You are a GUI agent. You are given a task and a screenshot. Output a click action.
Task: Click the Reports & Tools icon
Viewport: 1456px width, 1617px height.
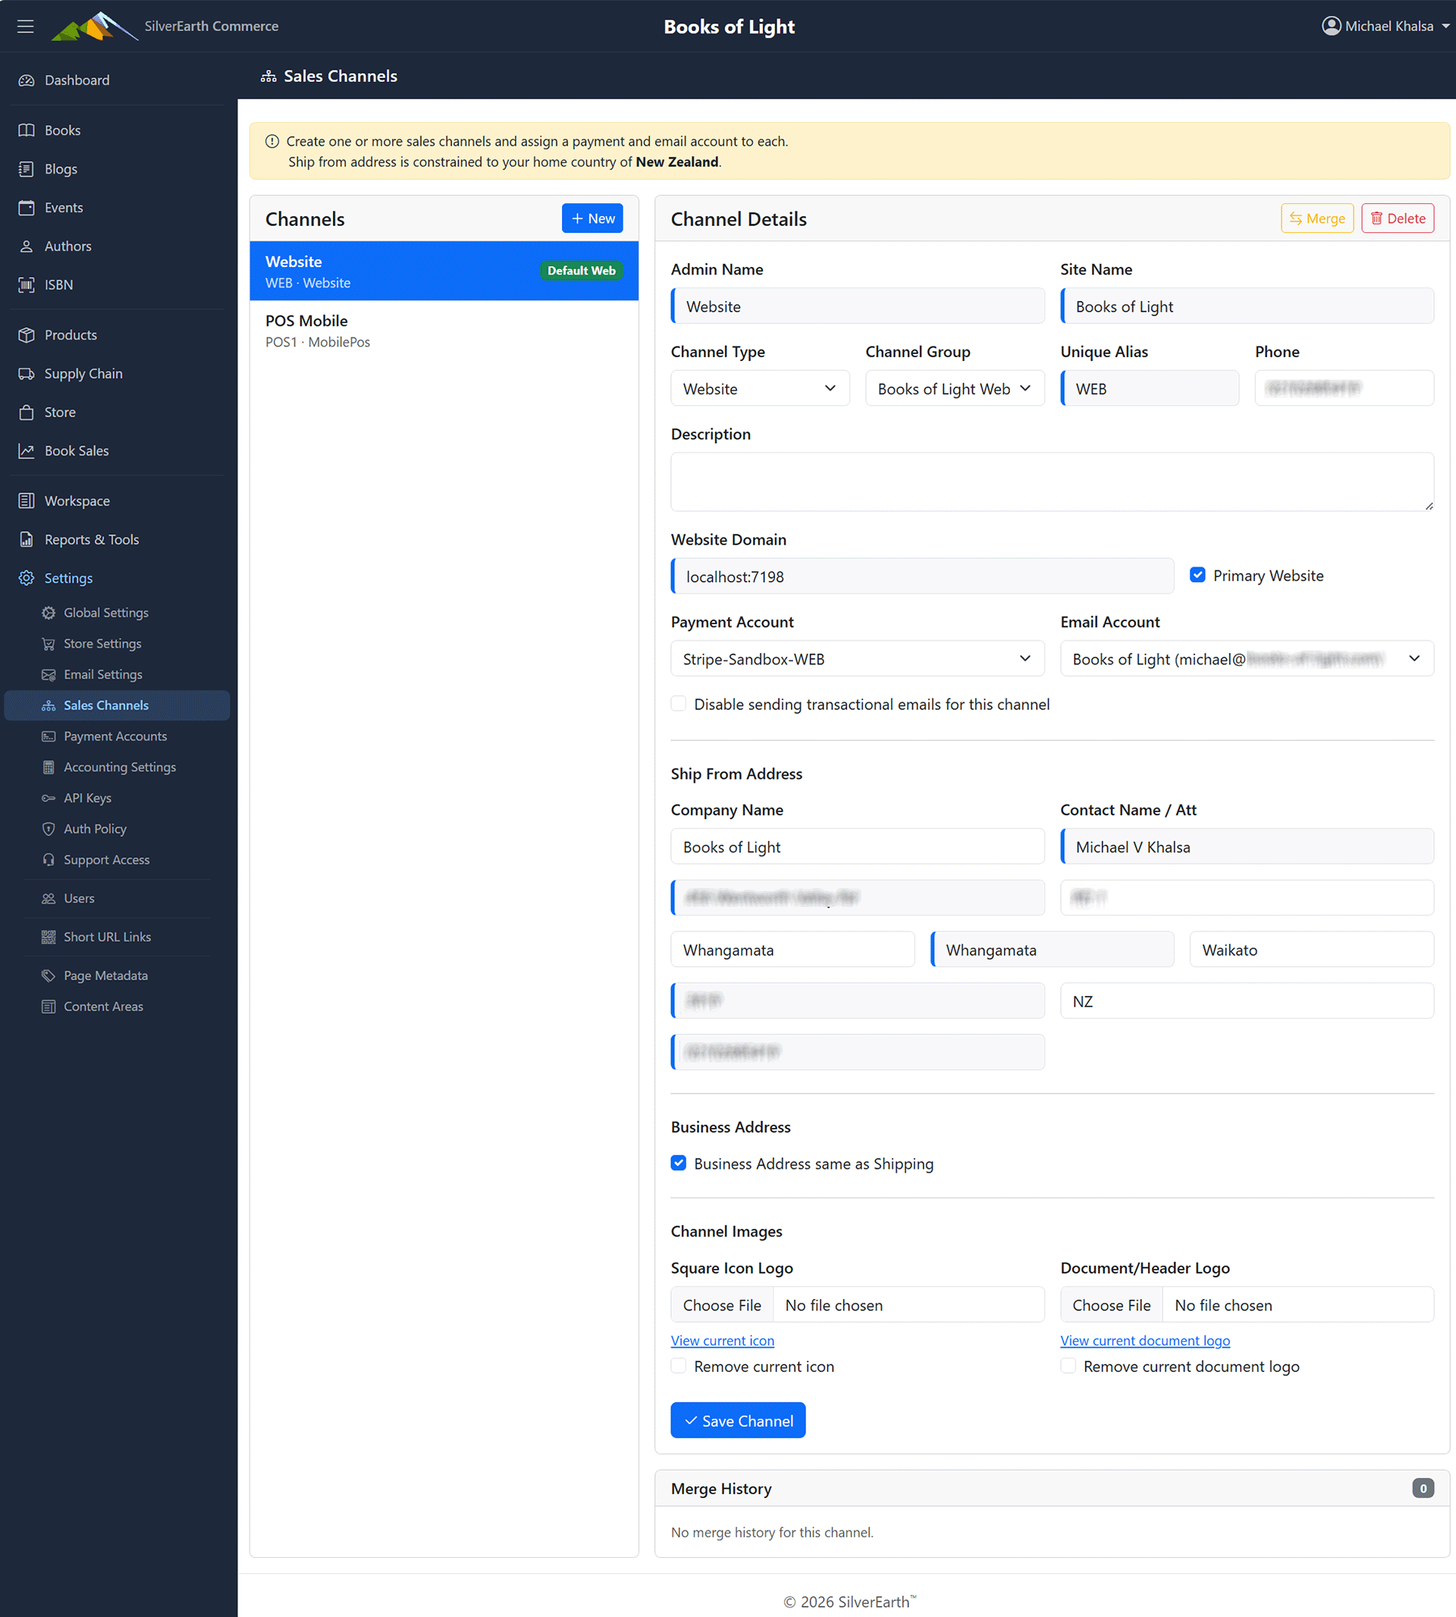[x=27, y=539]
